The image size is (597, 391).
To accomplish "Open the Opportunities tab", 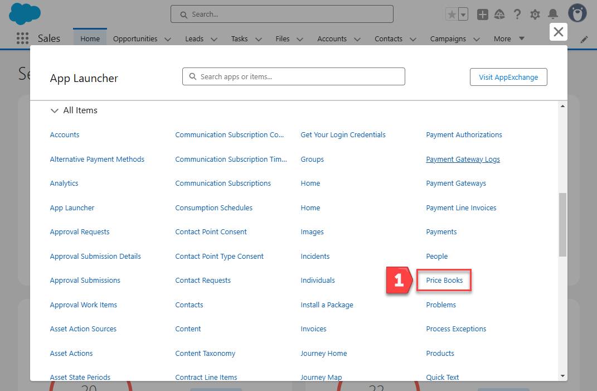I will (x=135, y=38).
